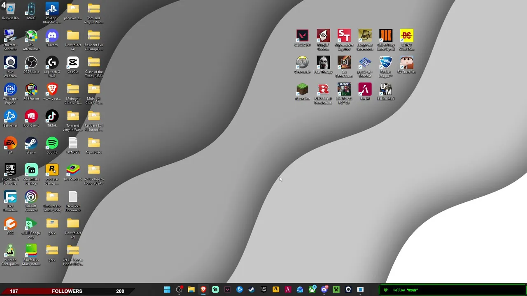Viewport: 527px width, 296px height.
Task: Open the Burglin' Gnomes game shortcut
Action: point(323,40)
